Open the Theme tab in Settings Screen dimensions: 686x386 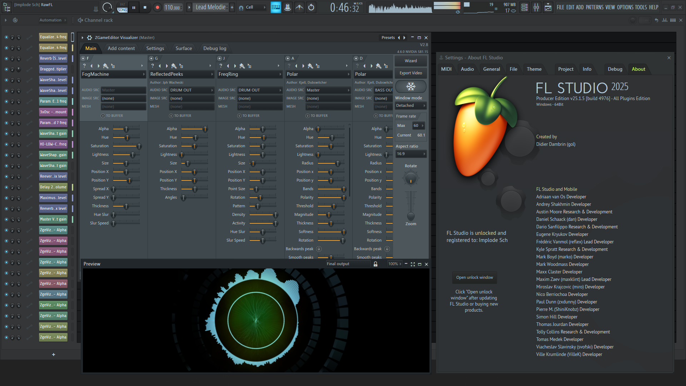click(534, 69)
